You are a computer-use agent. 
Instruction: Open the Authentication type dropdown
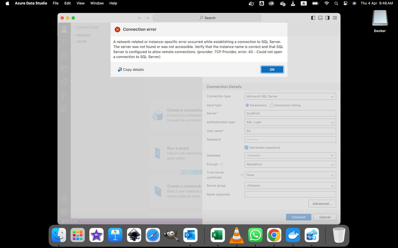(290, 122)
